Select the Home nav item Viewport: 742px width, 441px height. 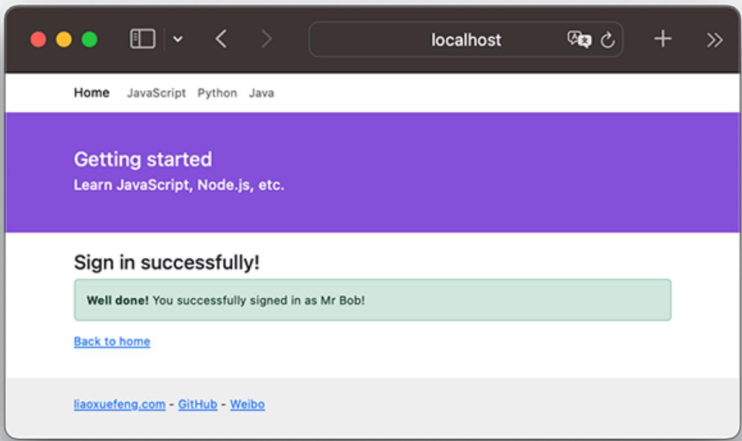pos(92,93)
